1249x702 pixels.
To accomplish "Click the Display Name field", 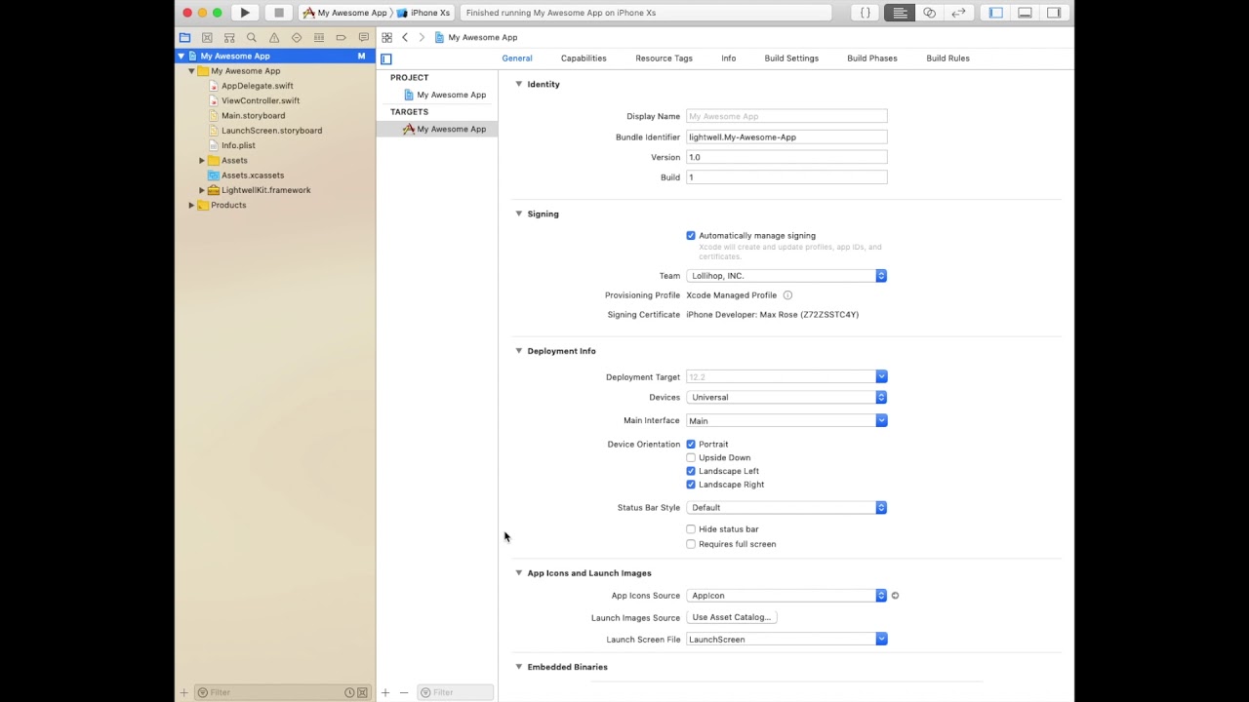I will (786, 116).
